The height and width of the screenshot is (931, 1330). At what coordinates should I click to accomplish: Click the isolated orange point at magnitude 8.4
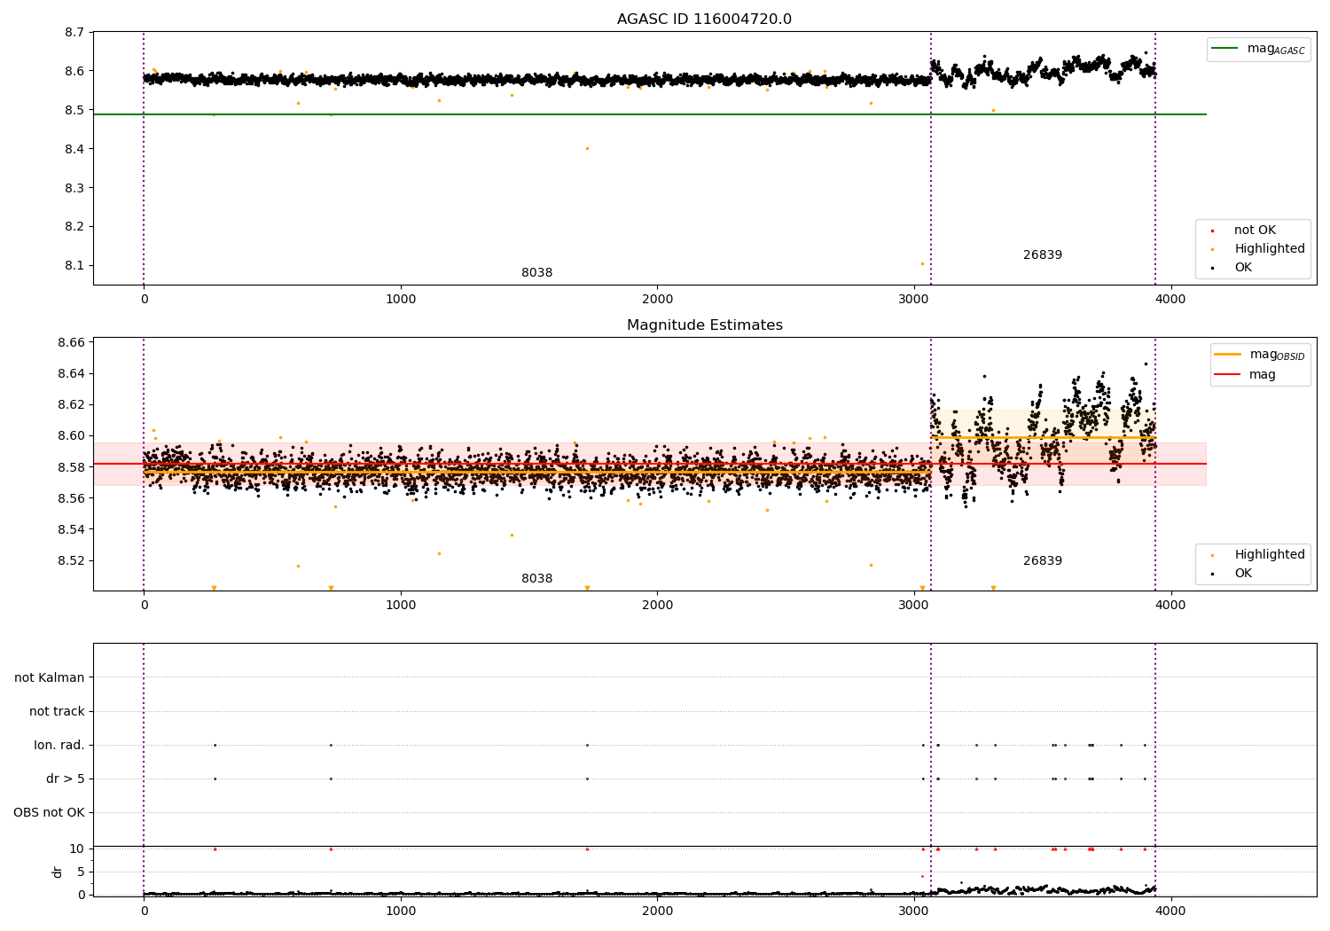587,149
